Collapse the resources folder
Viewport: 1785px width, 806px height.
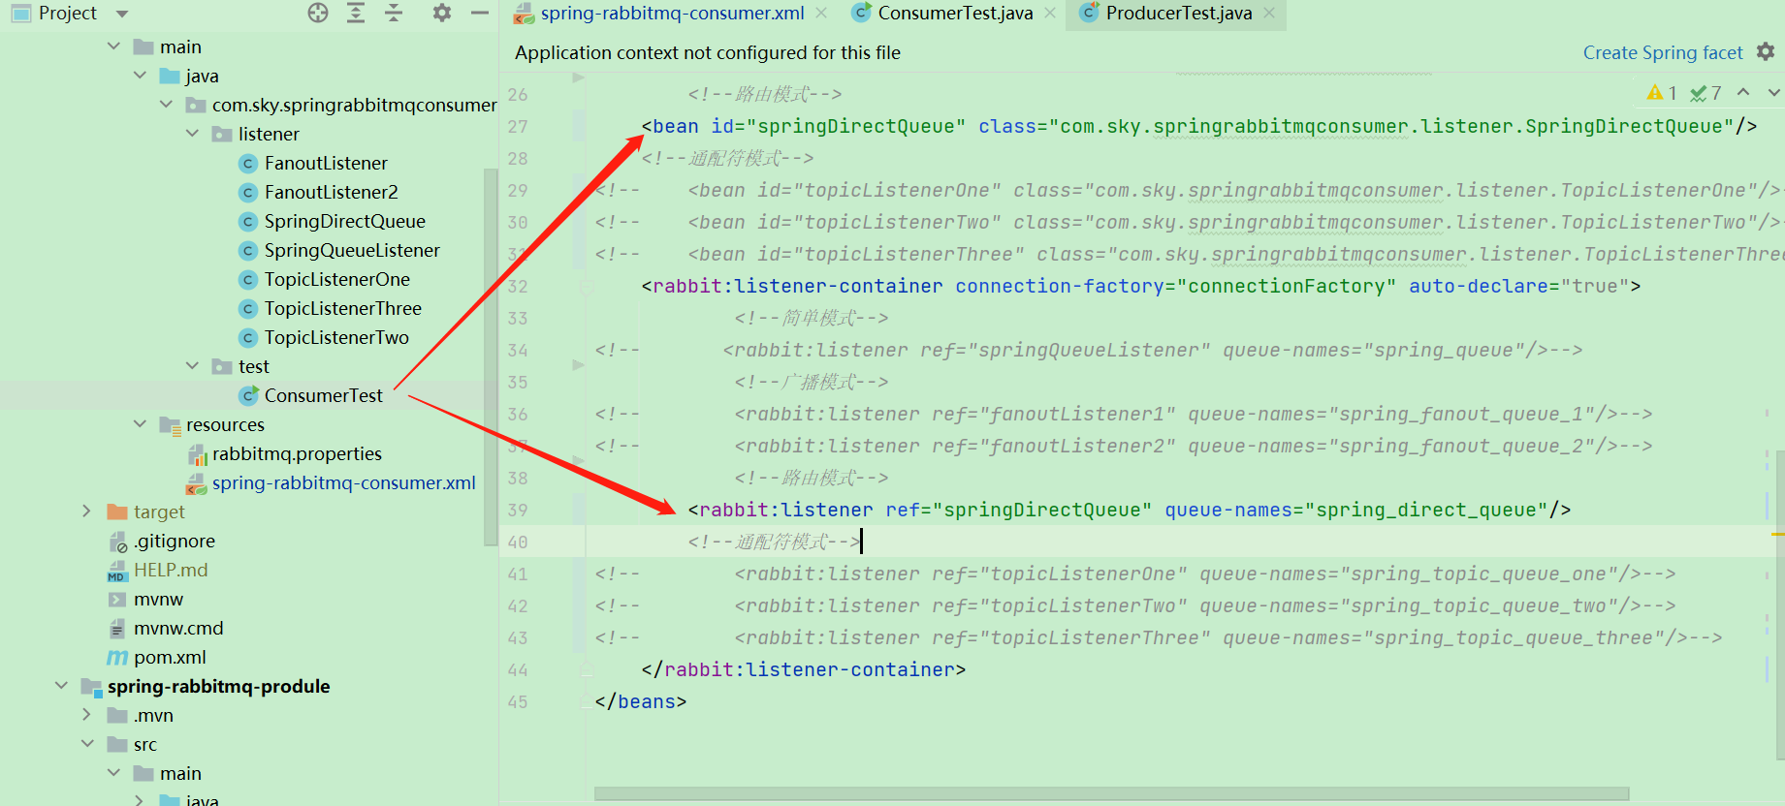pos(140,424)
